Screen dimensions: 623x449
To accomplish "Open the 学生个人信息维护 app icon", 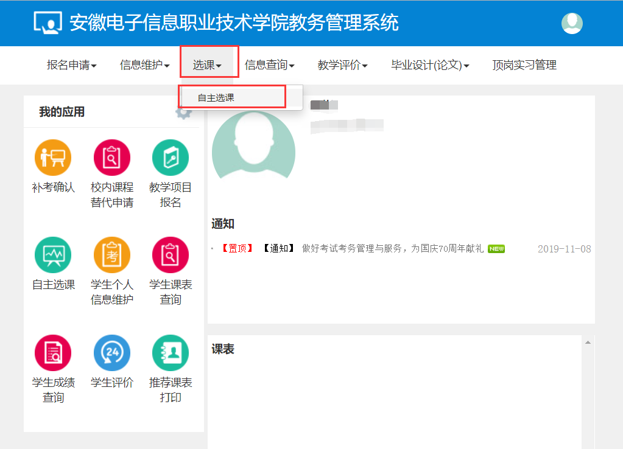I will (111, 255).
